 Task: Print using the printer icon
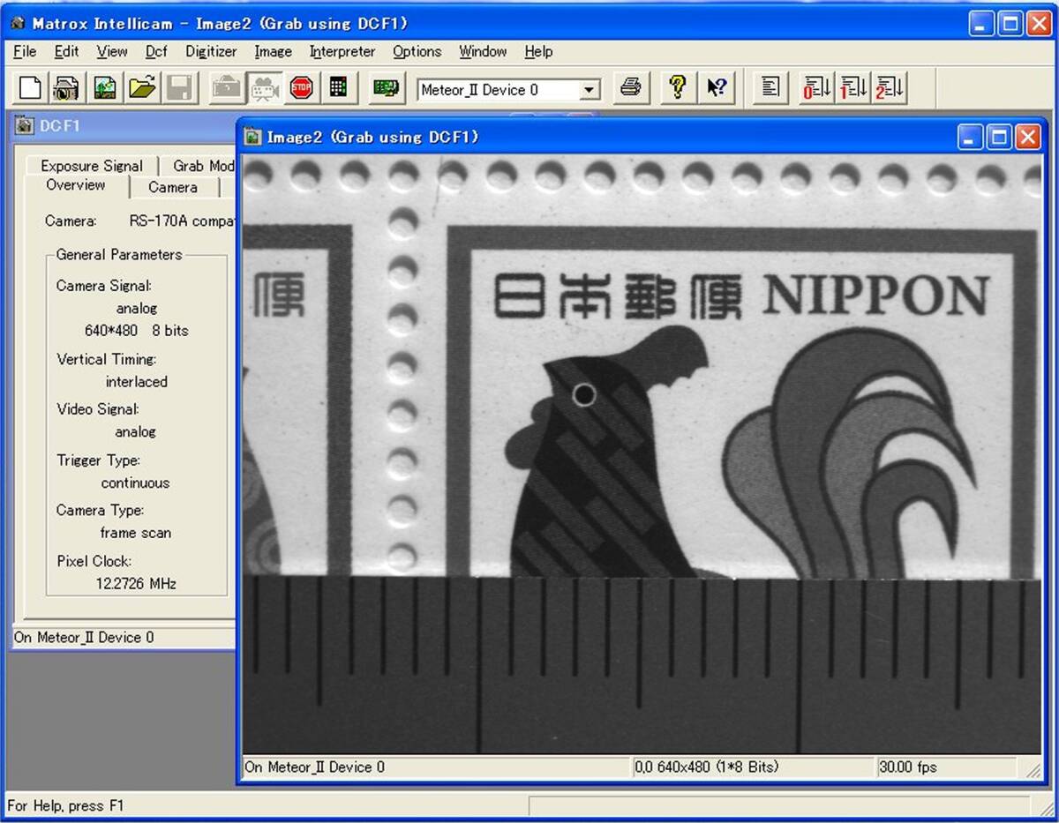630,88
